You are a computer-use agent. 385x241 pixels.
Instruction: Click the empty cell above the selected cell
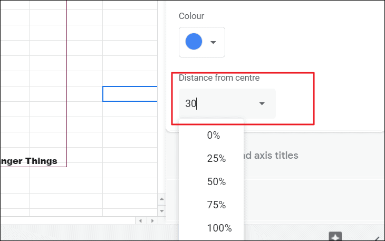pyautogui.click(x=130, y=79)
